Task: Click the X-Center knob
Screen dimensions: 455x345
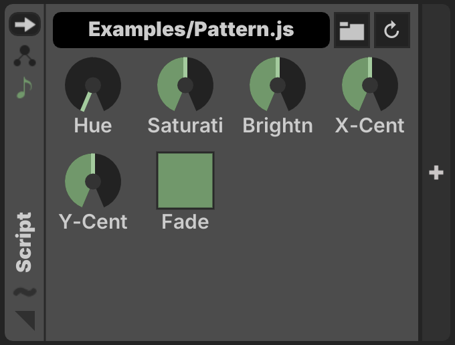Action: (x=370, y=85)
